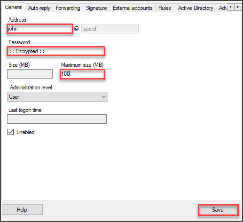The height and width of the screenshot is (222, 243).
Task: Focus the Address field containing john
Action: coord(40,29)
